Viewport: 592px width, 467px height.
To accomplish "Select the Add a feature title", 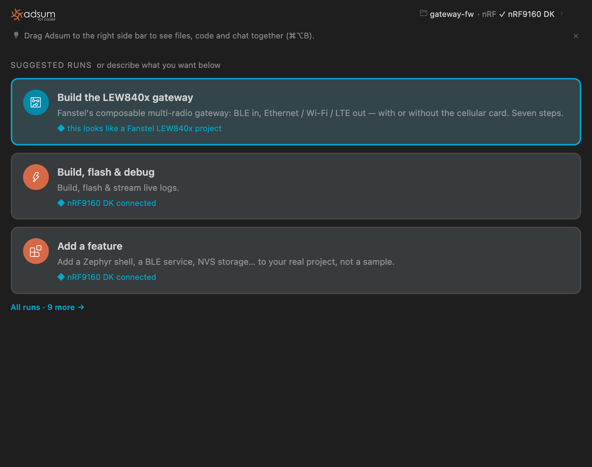I will (90, 246).
